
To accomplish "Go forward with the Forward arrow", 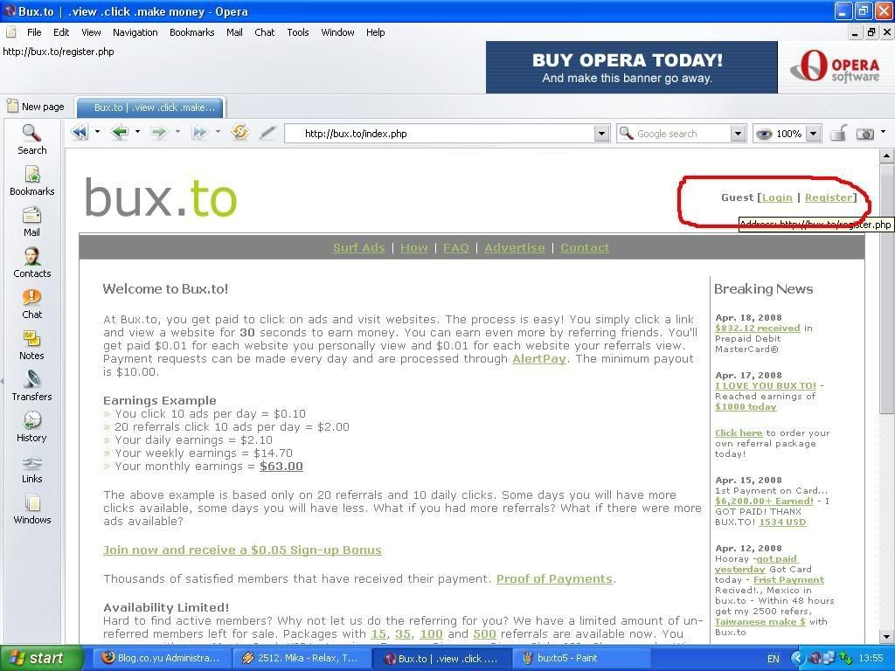I will tap(159, 133).
